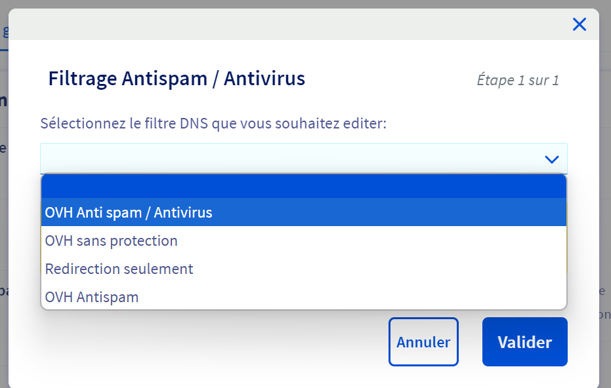Close the dialog with the X icon

click(x=579, y=25)
